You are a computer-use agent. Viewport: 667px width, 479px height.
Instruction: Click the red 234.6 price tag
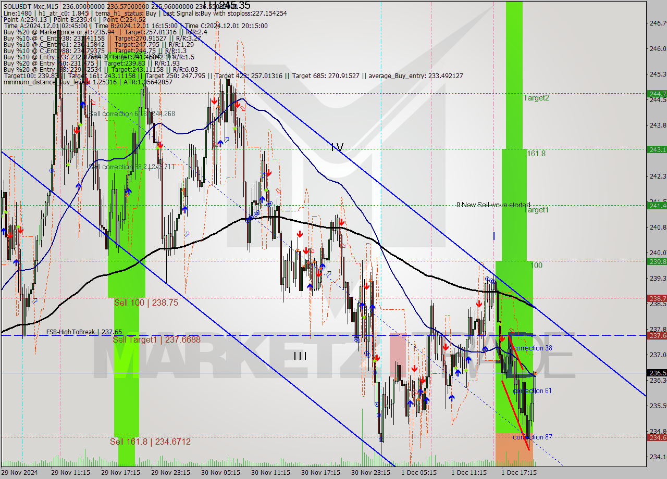click(x=657, y=437)
